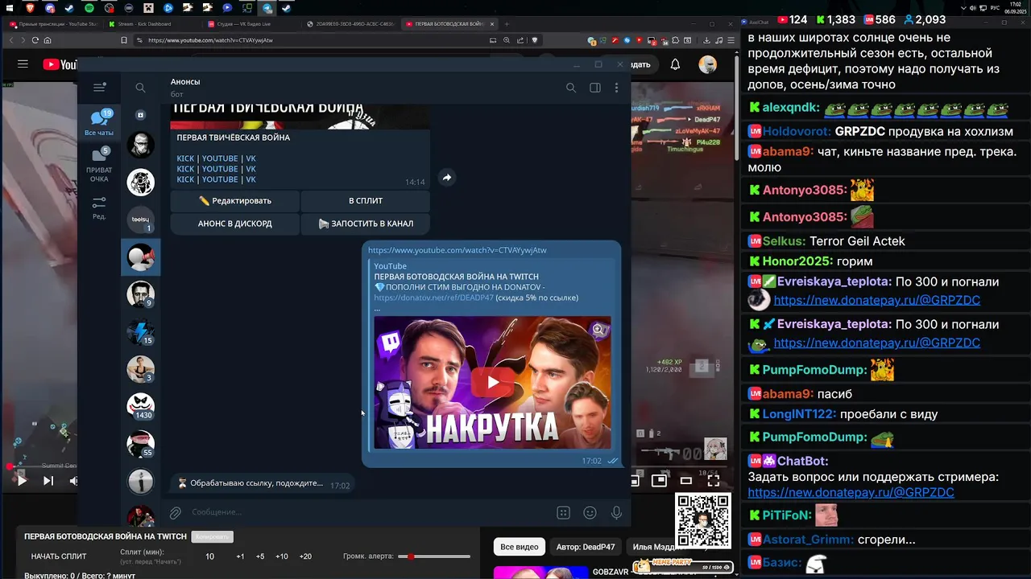Click the 'ЗАПОСТИТЬ В КАНАЛ' button
Screen dimensions: 1031x579
pyautogui.click(x=366, y=224)
